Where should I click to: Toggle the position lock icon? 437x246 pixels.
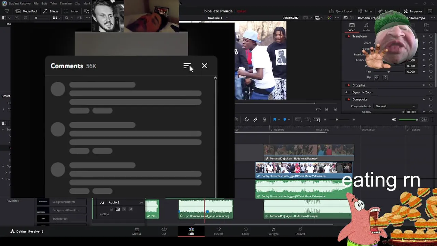[264, 120]
